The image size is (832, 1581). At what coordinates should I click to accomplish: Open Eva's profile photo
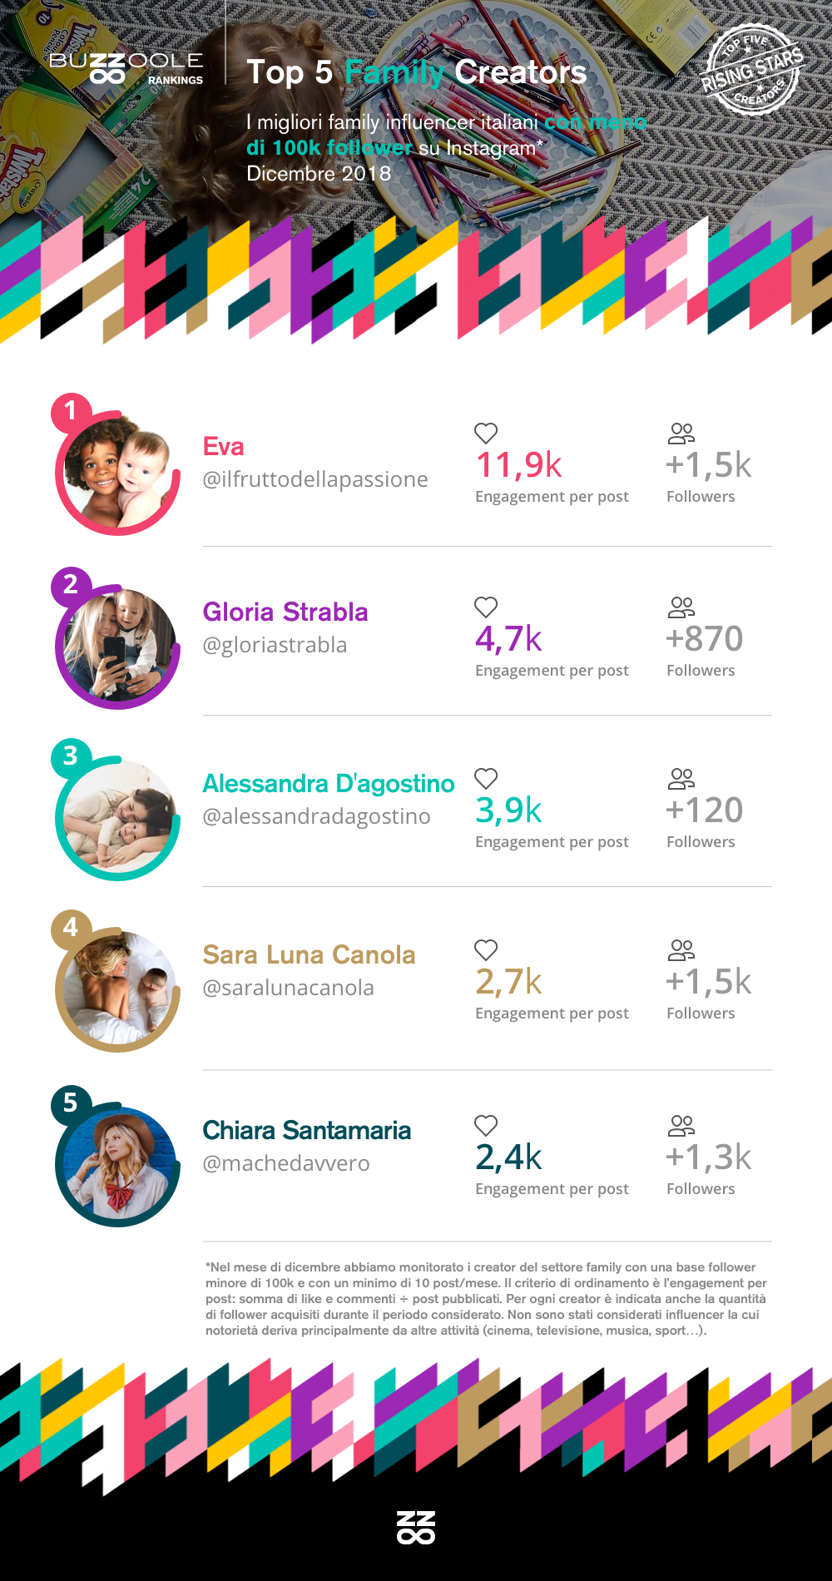[x=118, y=473]
